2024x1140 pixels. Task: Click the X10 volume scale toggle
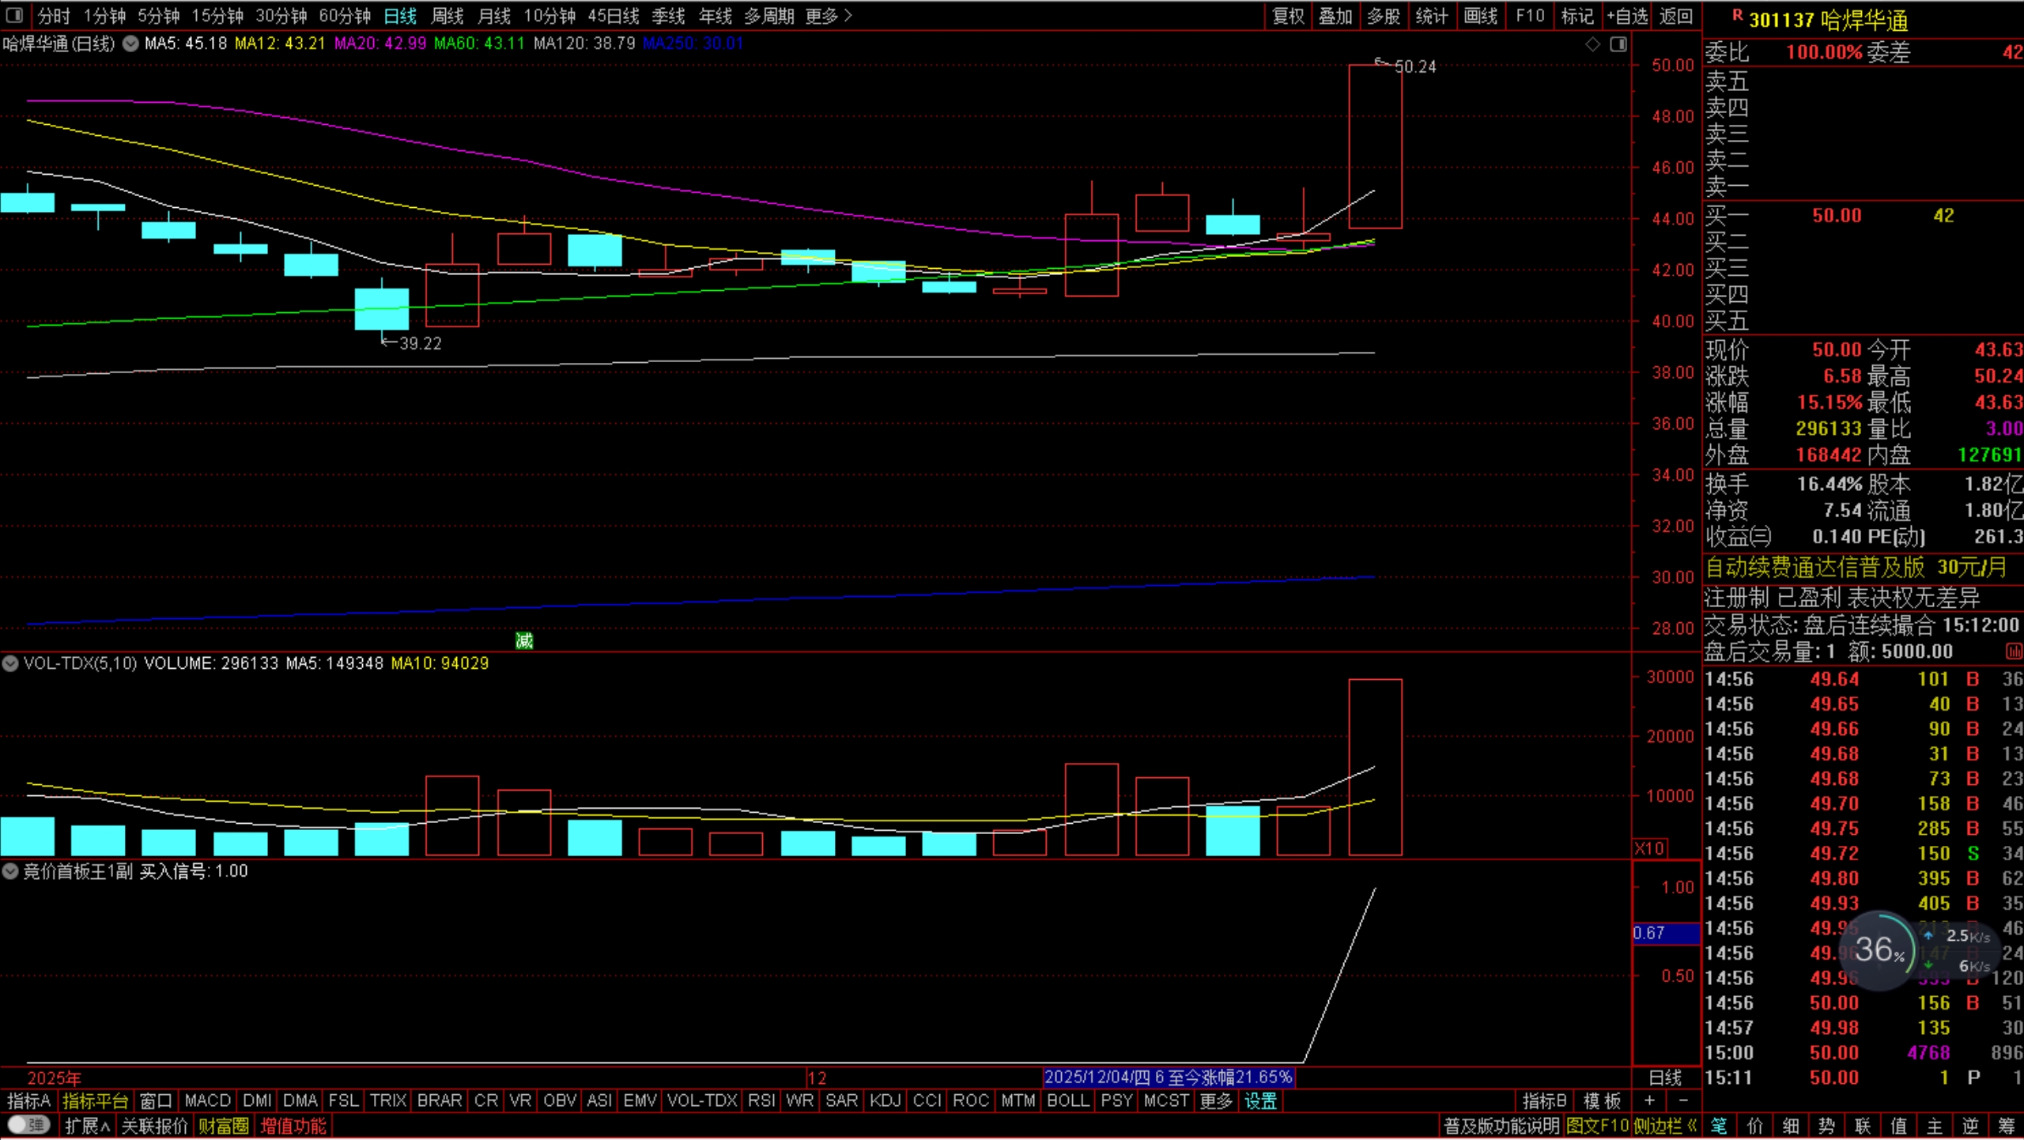[1649, 848]
